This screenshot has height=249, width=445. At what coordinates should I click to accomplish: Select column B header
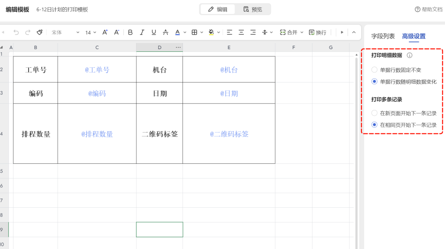[36, 47]
